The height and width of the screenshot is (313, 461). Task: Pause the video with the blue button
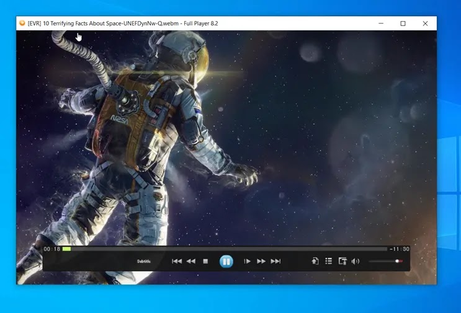coord(226,261)
